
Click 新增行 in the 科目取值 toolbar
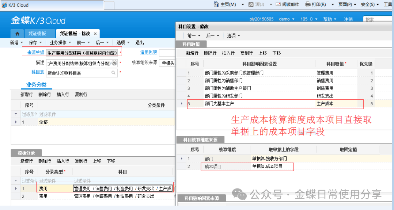(x=192, y=53)
